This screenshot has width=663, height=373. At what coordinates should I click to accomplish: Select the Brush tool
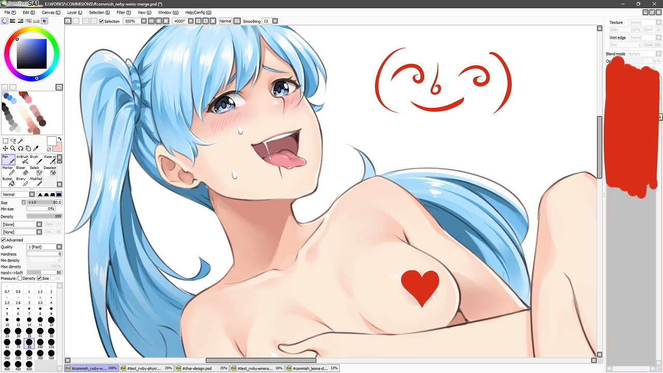36,160
